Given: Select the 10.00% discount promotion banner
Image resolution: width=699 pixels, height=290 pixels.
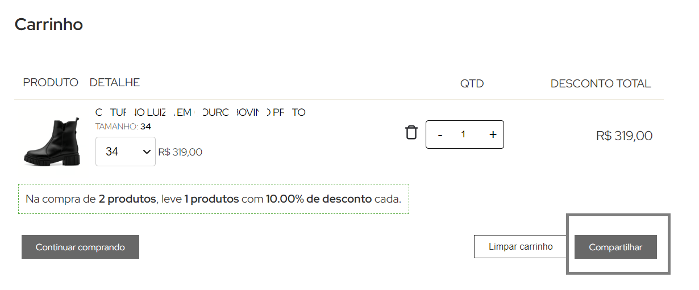Looking at the screenshot, I should (214, 199).
